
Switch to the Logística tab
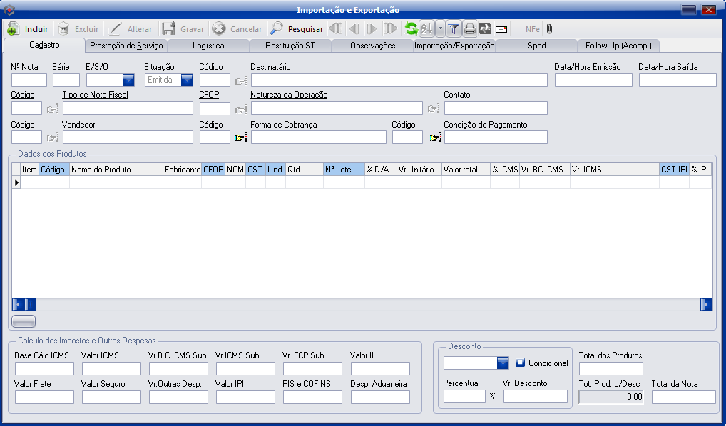208,46
